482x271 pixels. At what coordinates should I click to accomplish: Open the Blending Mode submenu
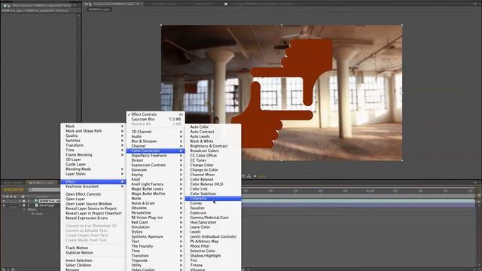[x=93, y=169]
